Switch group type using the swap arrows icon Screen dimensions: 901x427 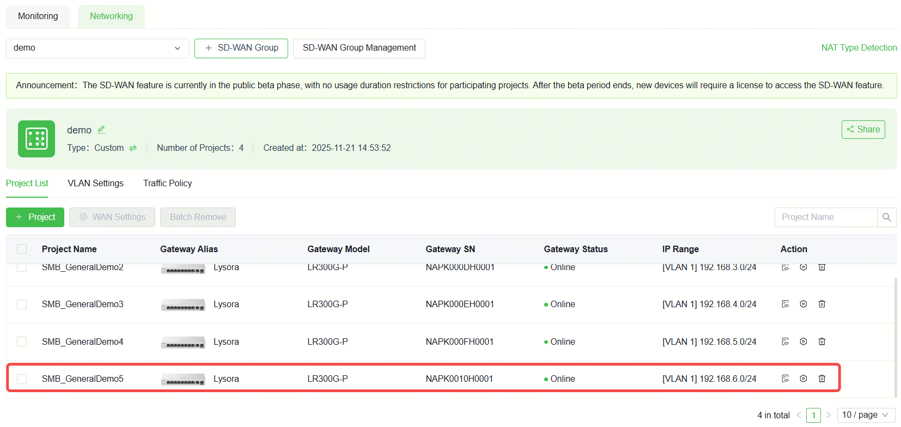click(133, 148)
